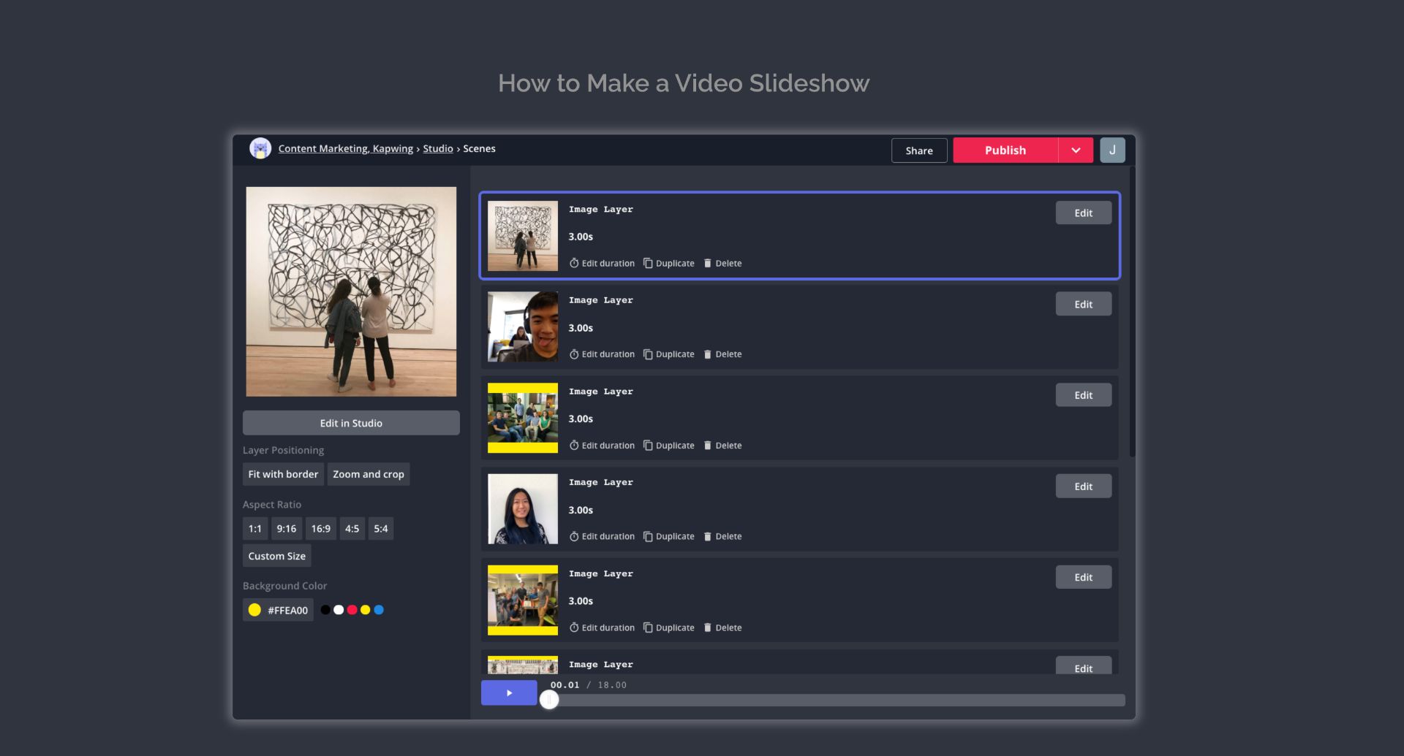The width and height of the screenshot is (1404, 756).
Task: Open Custom Size settings
Action: (x=276, y=555)
